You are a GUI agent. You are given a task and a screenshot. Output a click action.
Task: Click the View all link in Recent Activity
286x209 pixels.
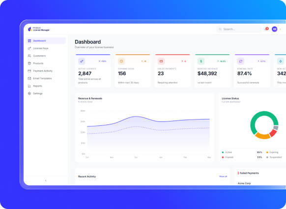pos(223,177)
